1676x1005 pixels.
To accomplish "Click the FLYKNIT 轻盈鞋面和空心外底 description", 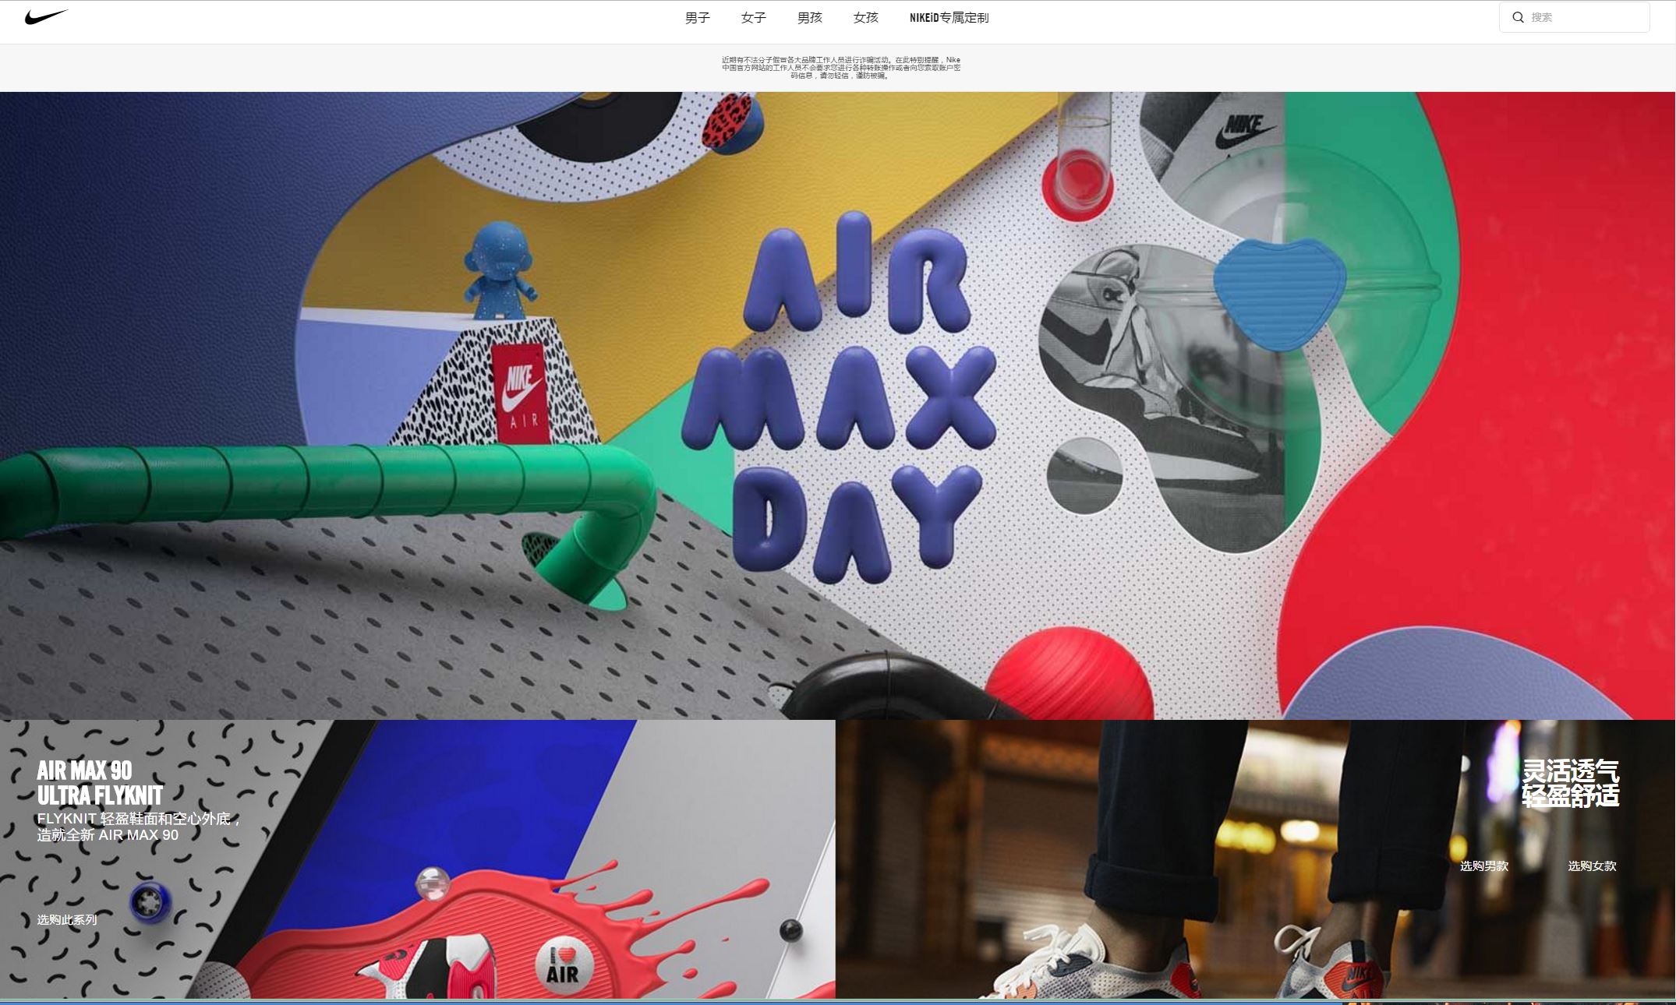I will coord(139,827).
